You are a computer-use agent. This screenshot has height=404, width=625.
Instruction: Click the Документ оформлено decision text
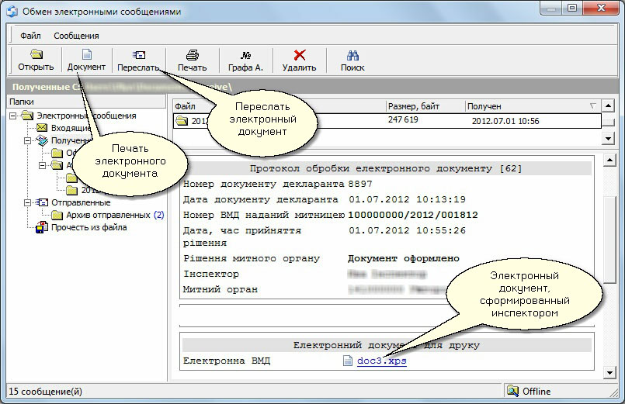(x=404, y=258)
